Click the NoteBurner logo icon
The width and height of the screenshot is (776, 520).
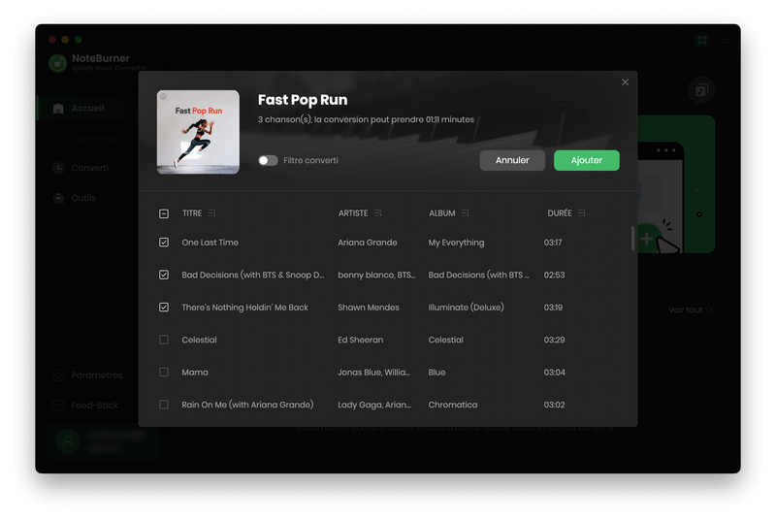[58, 63]
